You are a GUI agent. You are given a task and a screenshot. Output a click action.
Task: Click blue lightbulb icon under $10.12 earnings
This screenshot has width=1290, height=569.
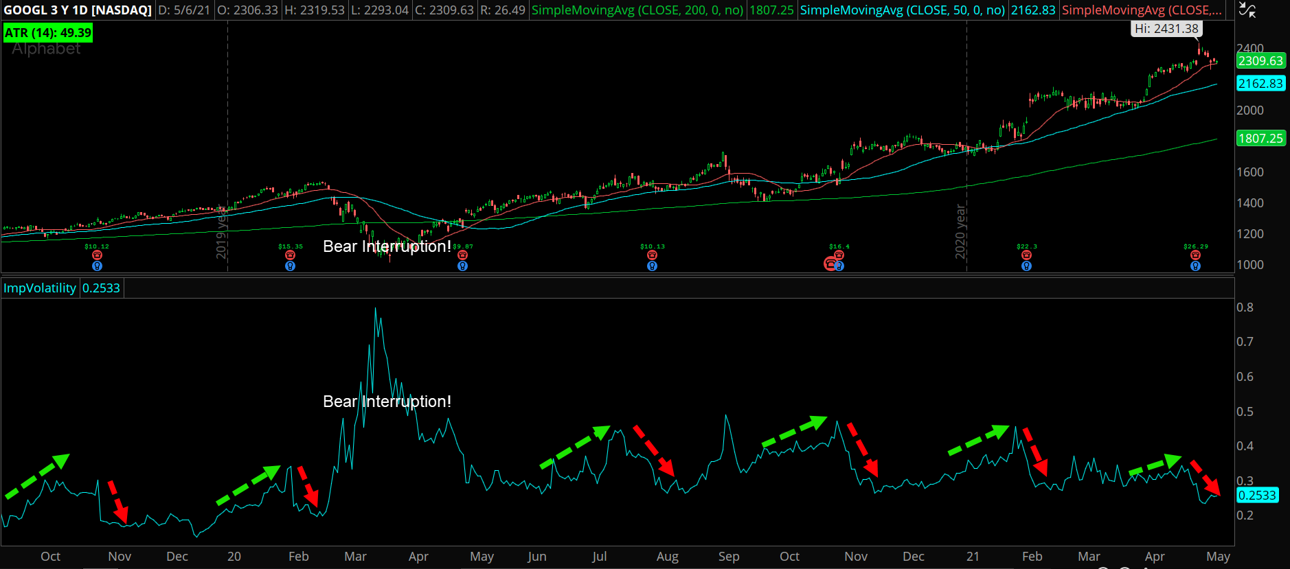pyautogui.click(x=97, y=266)
